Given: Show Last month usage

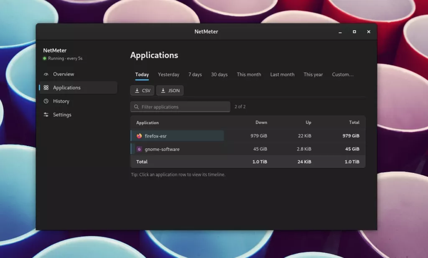Looking at the screenshot, I should pos(282,75).
